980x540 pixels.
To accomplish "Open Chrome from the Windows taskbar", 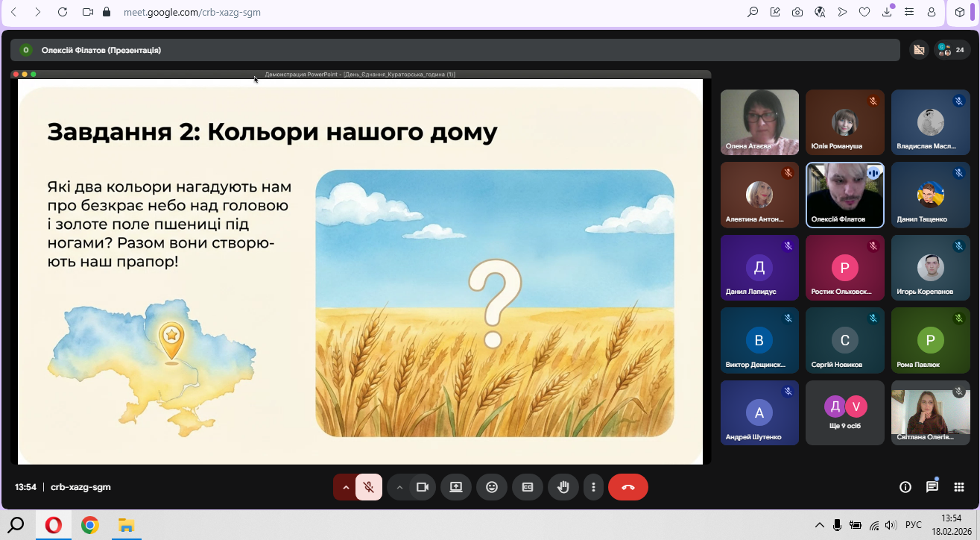I will (90, 525).
